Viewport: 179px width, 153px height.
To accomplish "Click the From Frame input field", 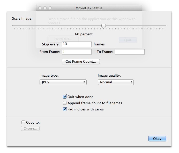I will pos(77,52).
